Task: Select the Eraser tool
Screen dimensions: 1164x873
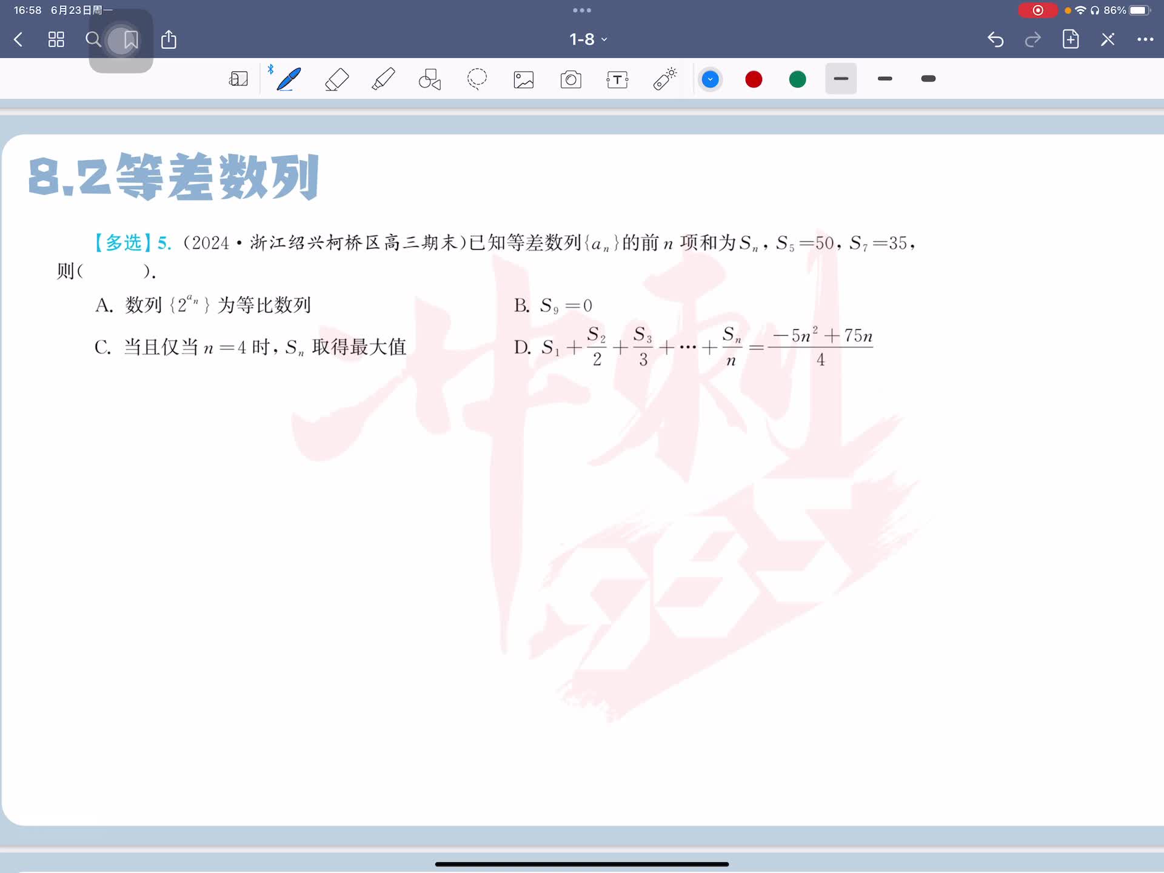Action: pos(336,79)
